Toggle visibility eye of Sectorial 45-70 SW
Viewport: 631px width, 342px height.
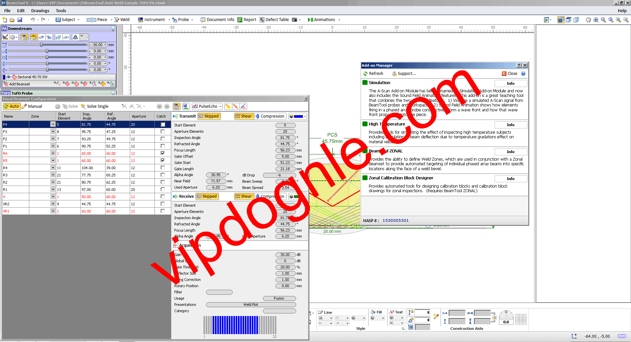9,77
